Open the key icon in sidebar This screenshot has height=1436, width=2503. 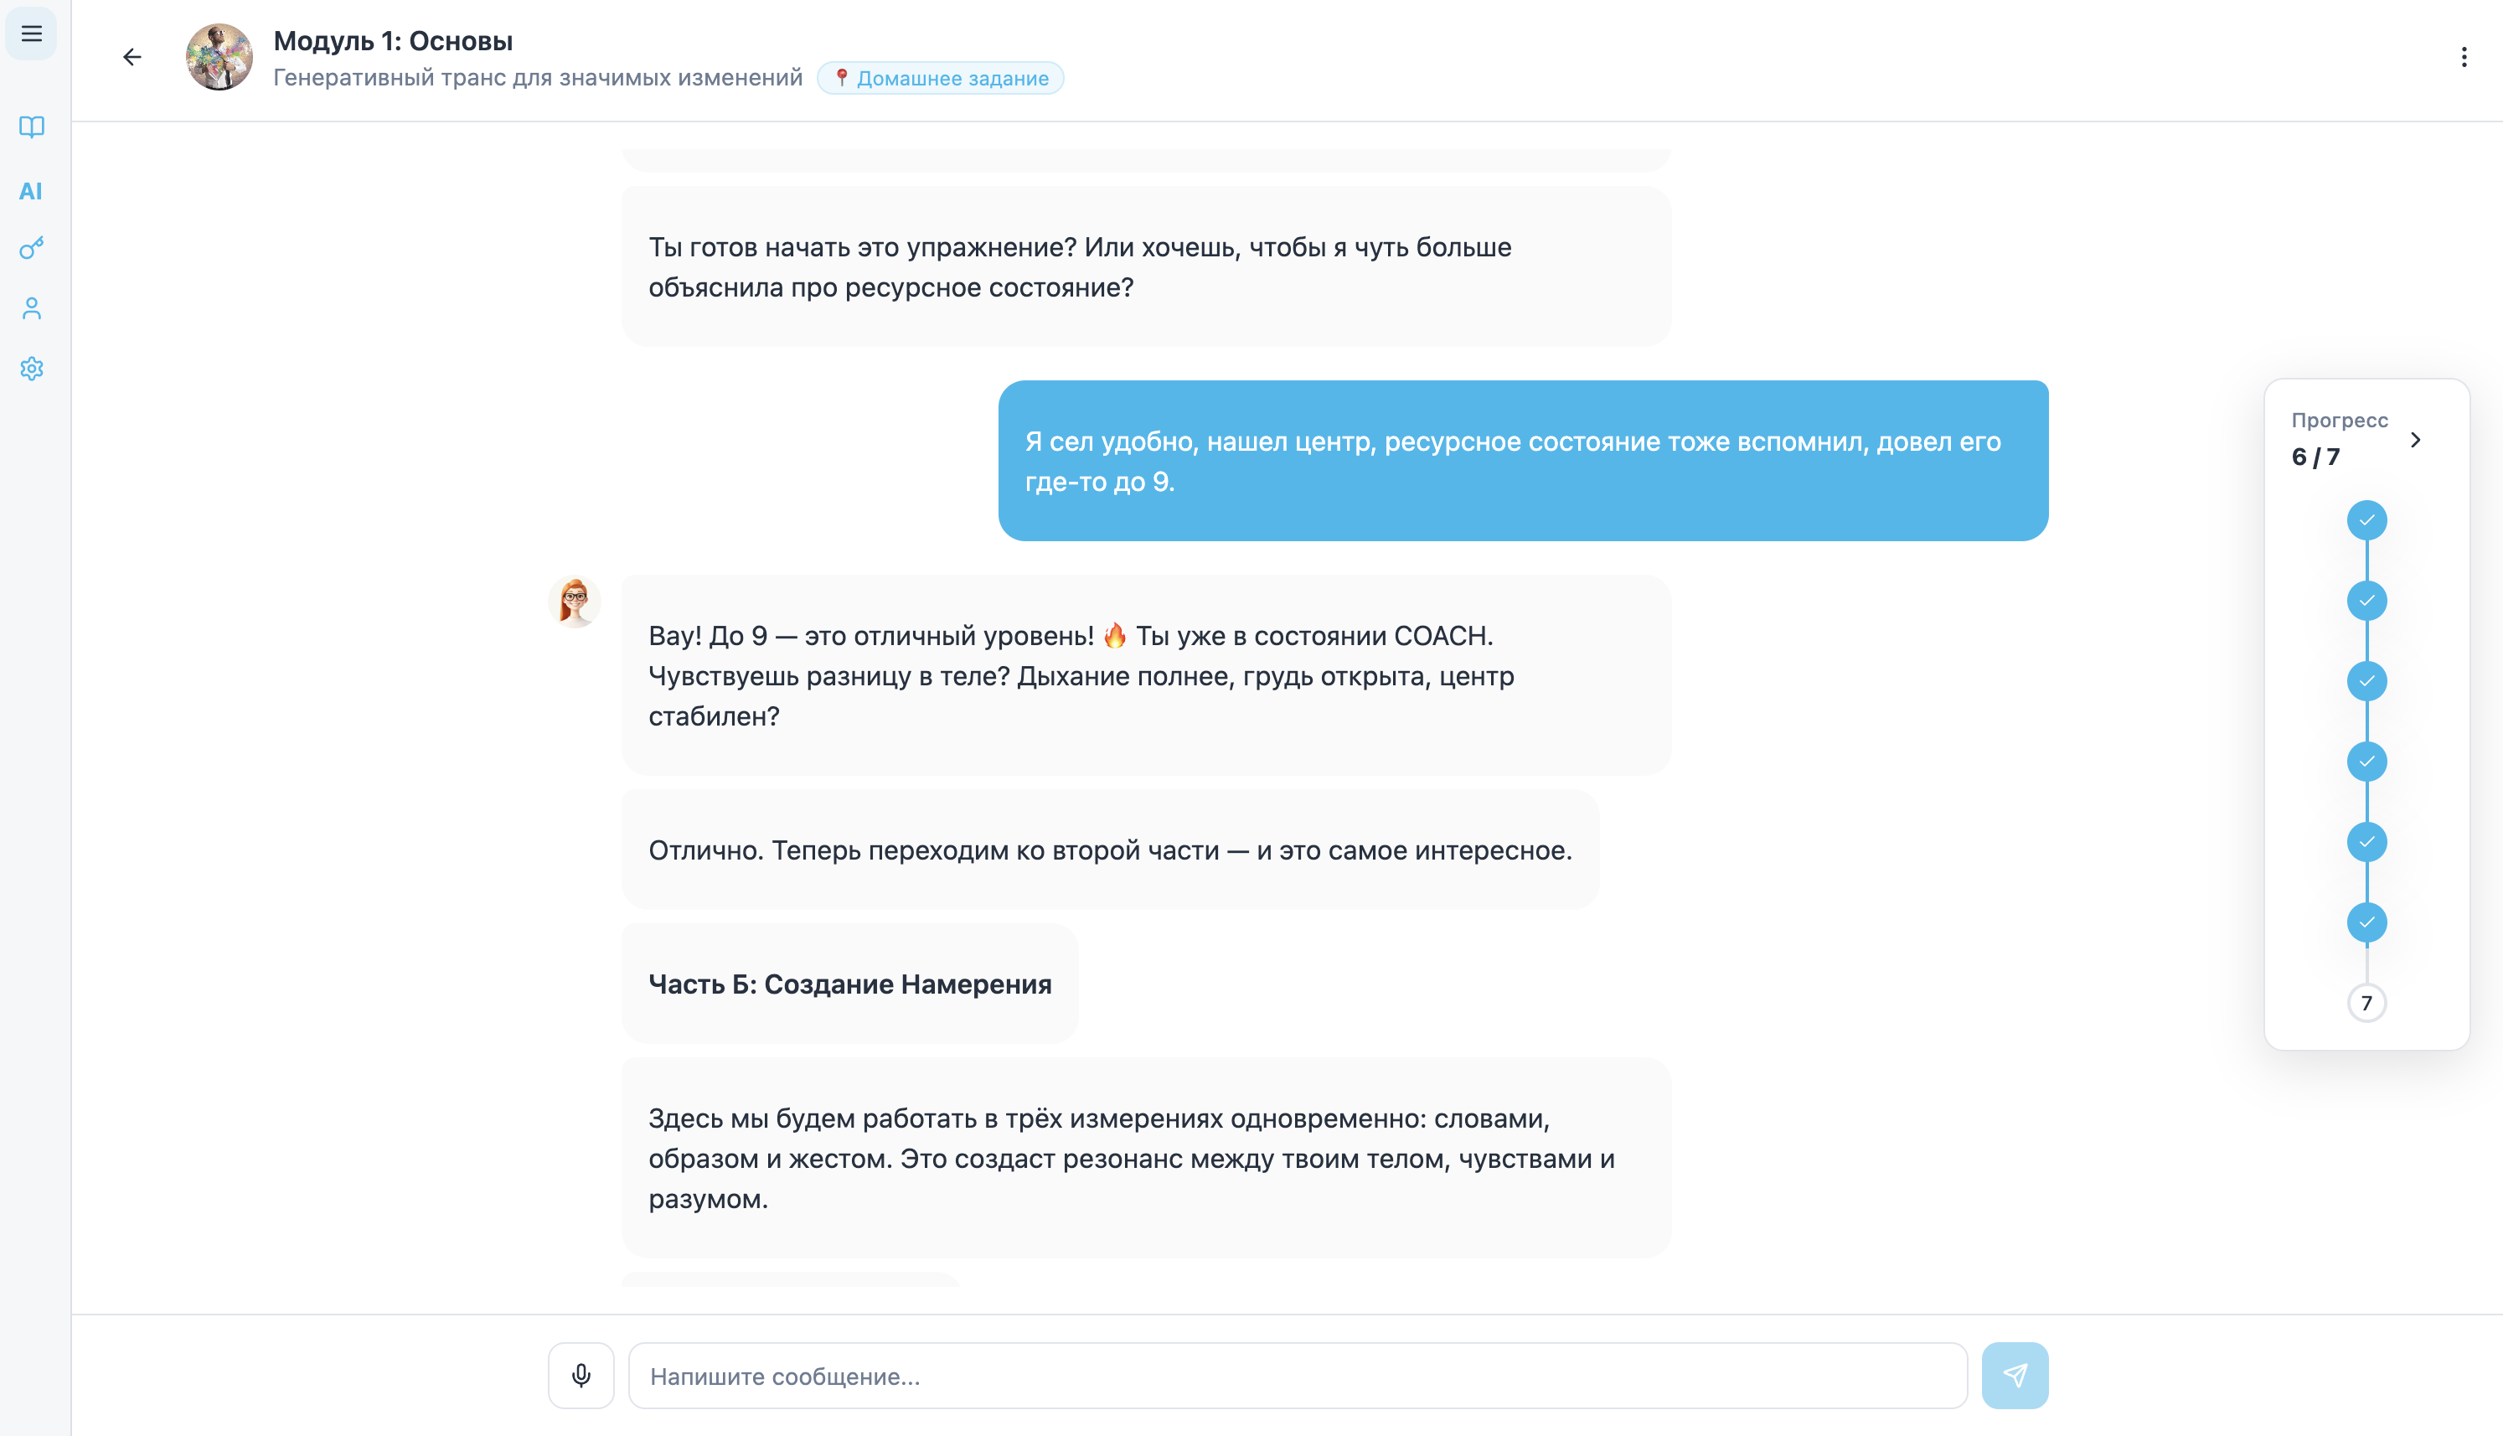(x=32, y=247)
